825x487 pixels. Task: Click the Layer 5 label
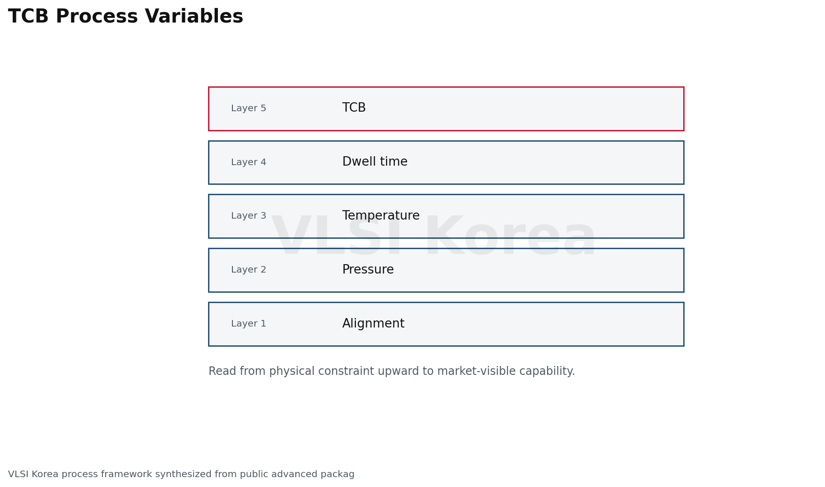248,108
